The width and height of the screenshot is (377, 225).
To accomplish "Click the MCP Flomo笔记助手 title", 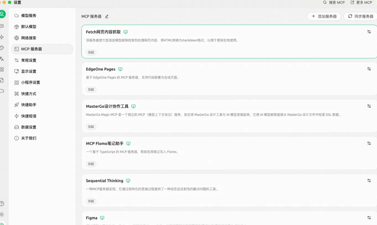I will click(105, 143).
